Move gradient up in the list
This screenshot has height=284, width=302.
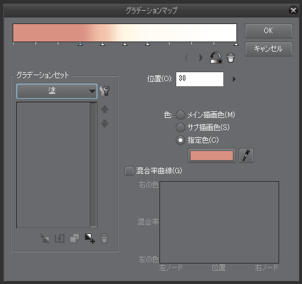click(105, 110)
